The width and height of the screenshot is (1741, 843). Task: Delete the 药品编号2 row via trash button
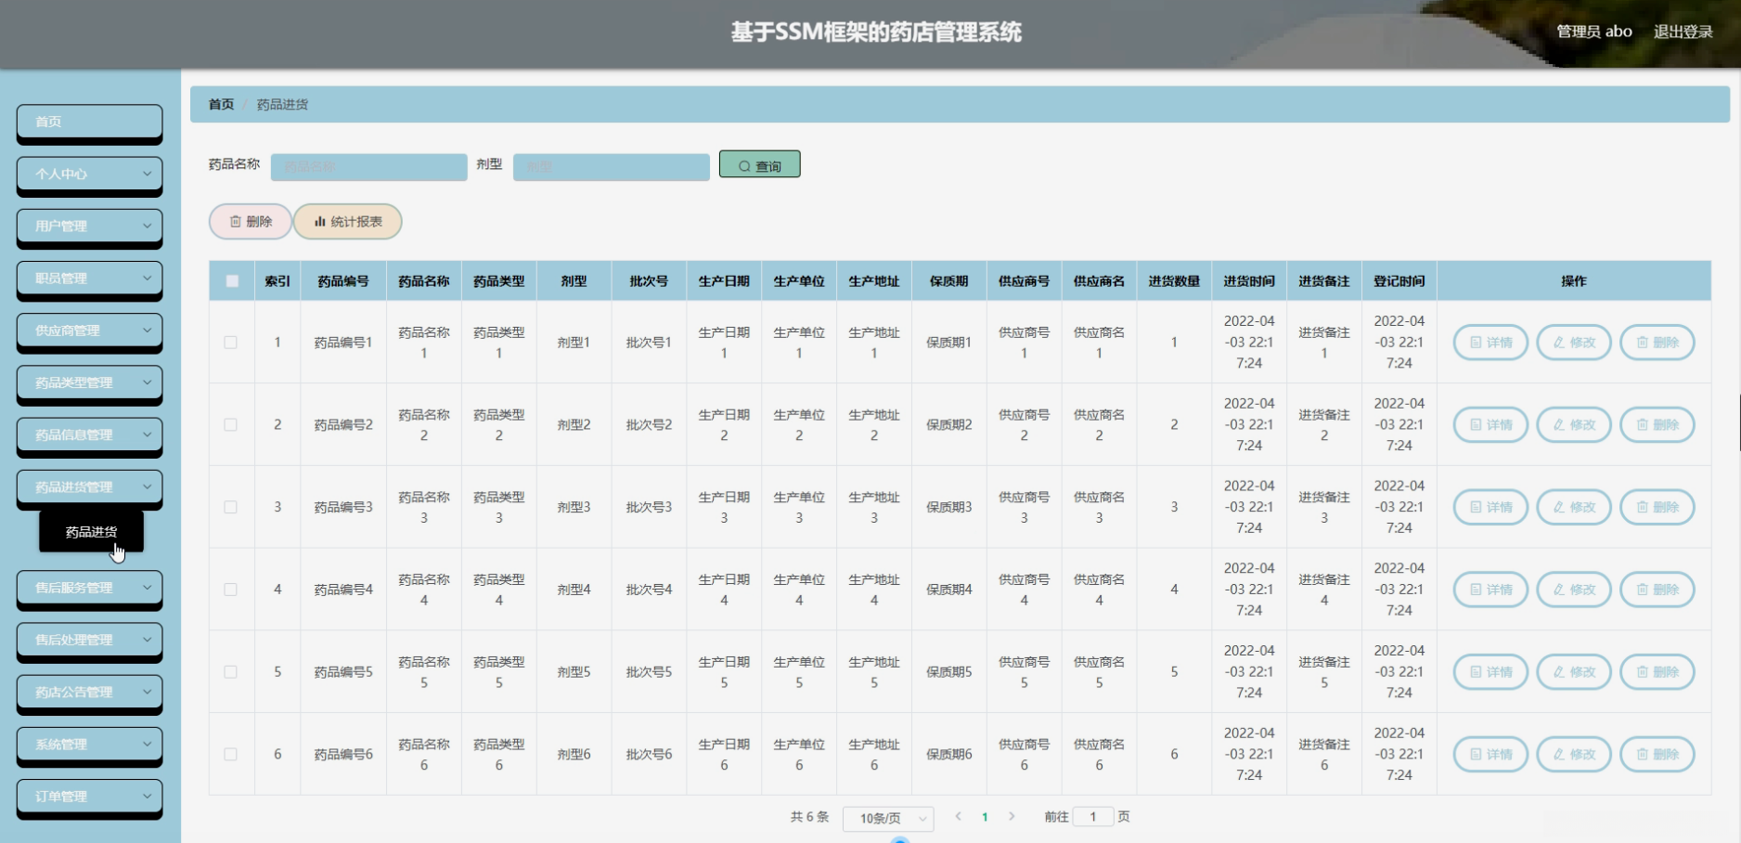(1657, 425)
